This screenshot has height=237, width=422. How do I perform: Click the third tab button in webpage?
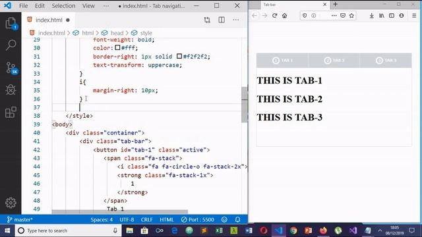(386, 61)
